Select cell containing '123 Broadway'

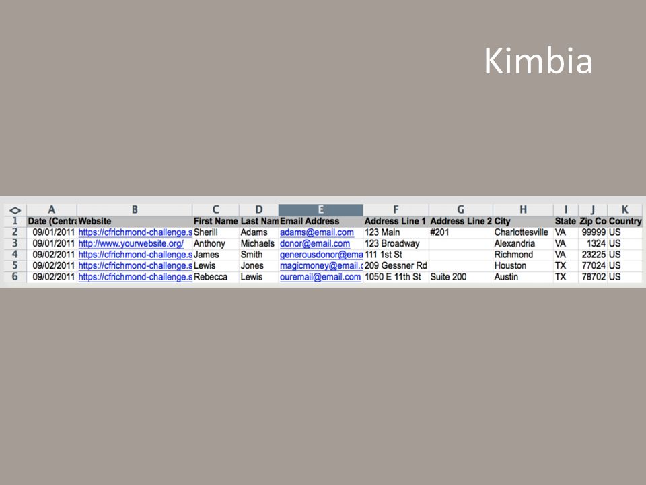[x=396, y=243]
